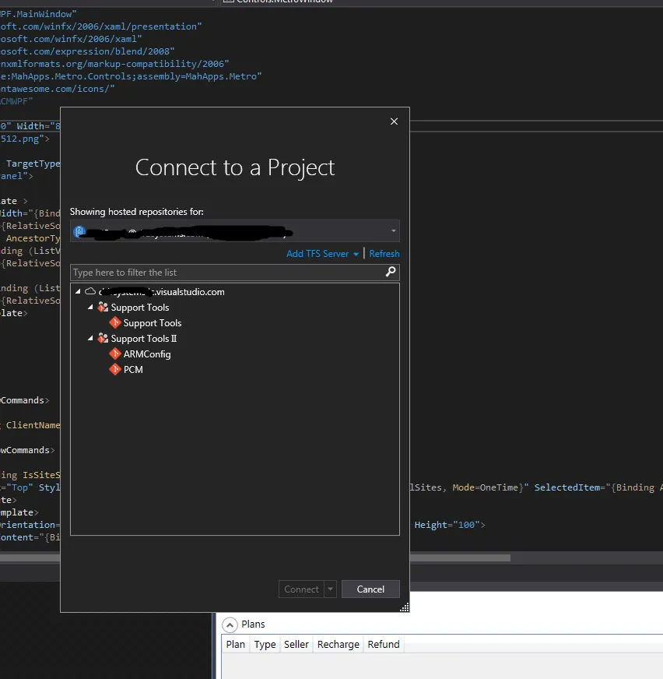The image size is (663, 679).
Task: Collapse the visualstudio.com server node
Action: click(x=78, y=292)
